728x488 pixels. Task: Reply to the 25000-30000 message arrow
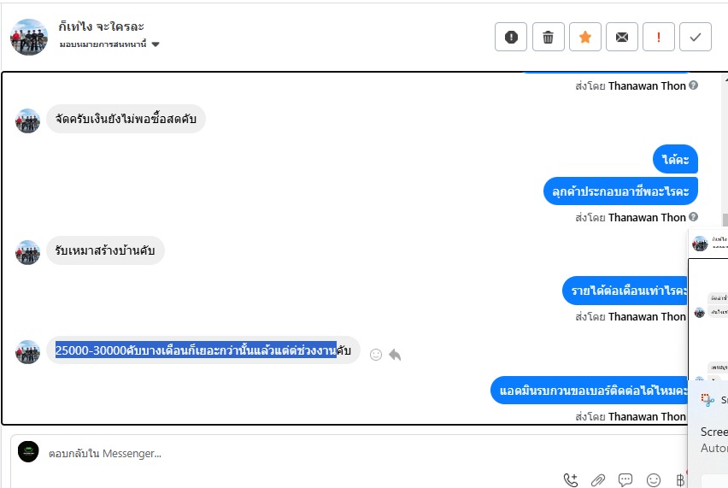coord(395,355)
